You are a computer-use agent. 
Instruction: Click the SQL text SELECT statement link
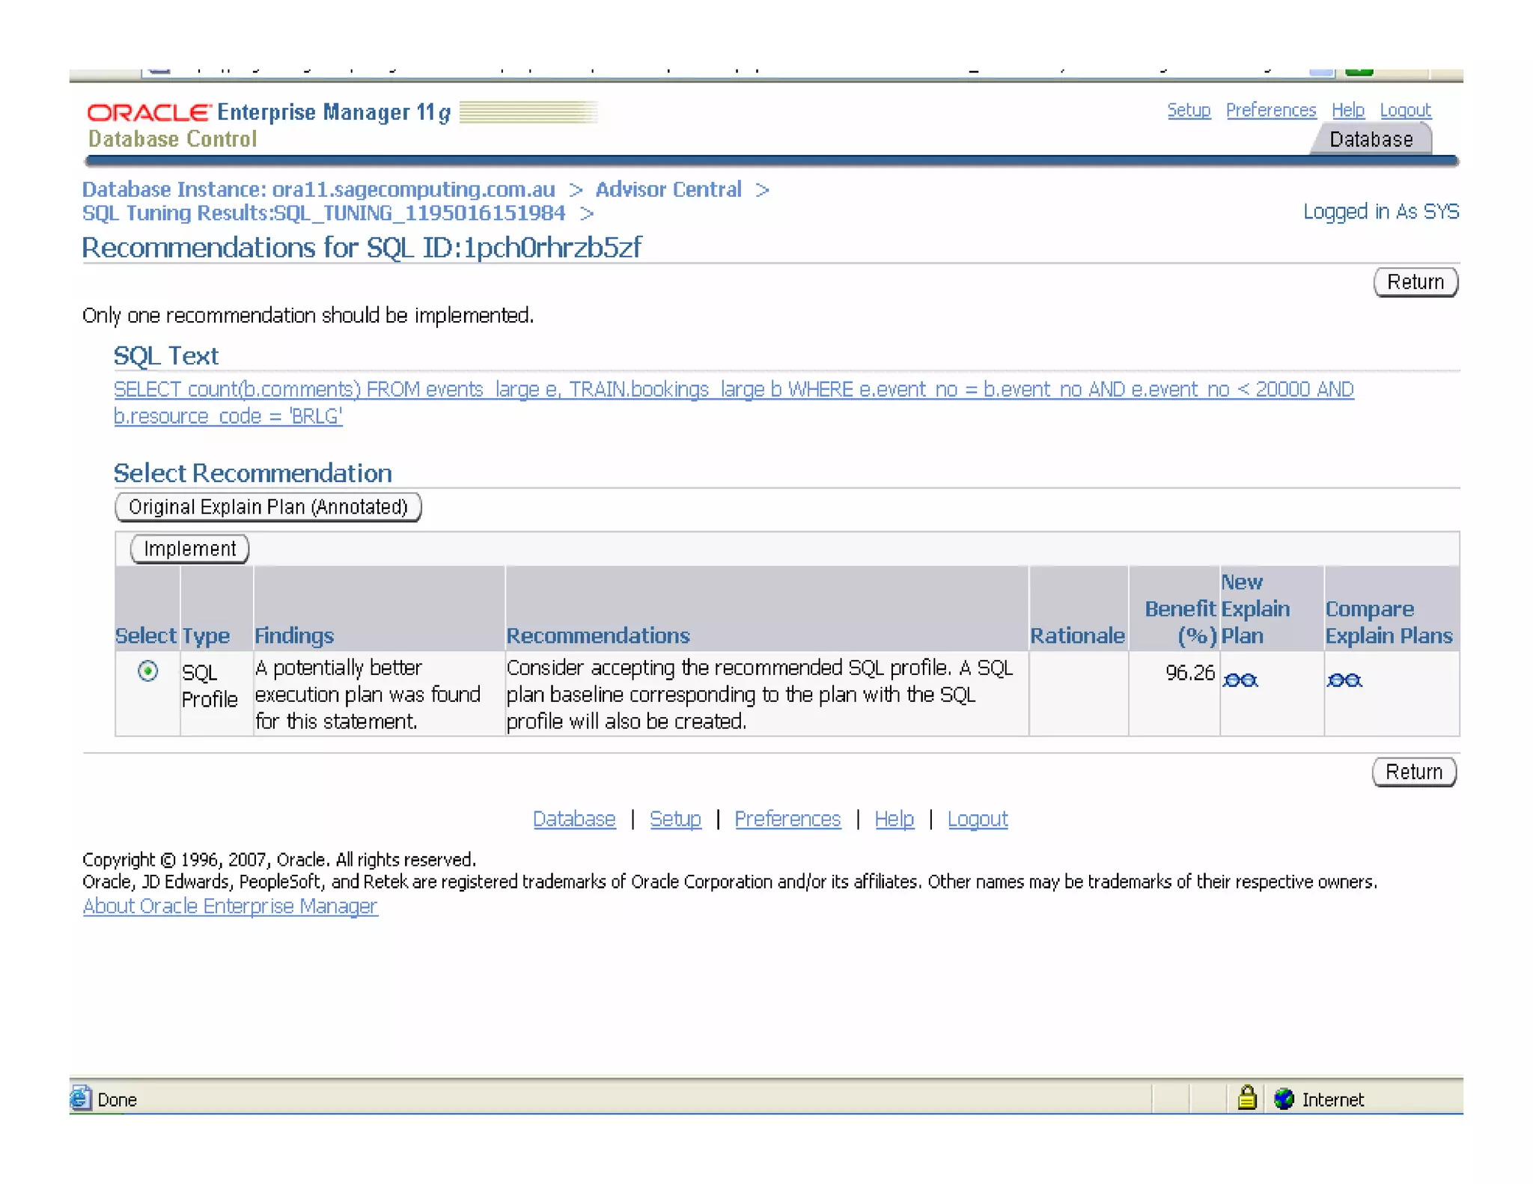[x=734, y=403]
